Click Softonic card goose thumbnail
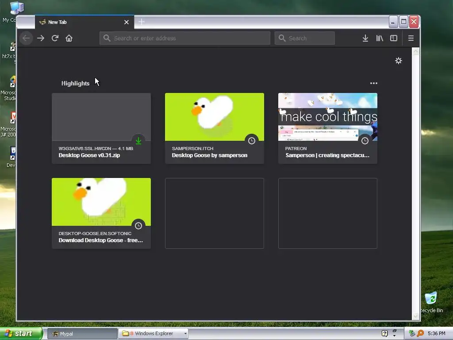 click(x=101, y=202)
